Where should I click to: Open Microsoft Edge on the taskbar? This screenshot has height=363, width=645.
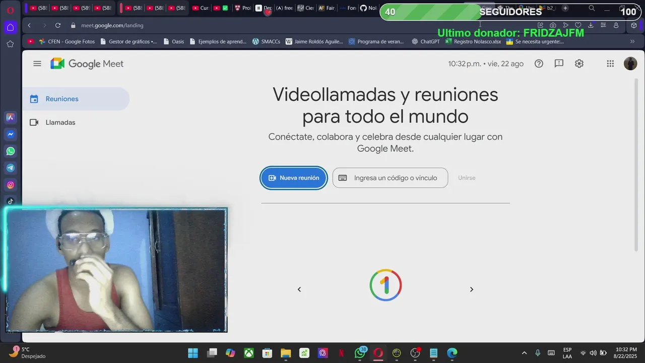point(452,353)
